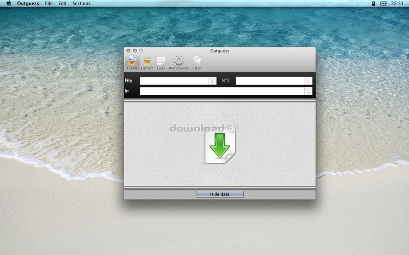Screen dimensions: 409x255
Task: Open the Apple menu
Action: pyautogui.click(x=9, y=4)
